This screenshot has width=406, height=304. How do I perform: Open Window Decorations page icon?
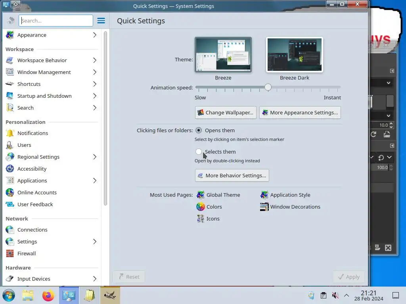[264, 207]
